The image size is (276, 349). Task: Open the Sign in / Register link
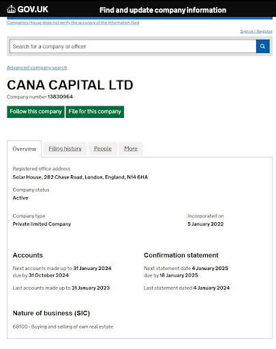tap(256, 31)
